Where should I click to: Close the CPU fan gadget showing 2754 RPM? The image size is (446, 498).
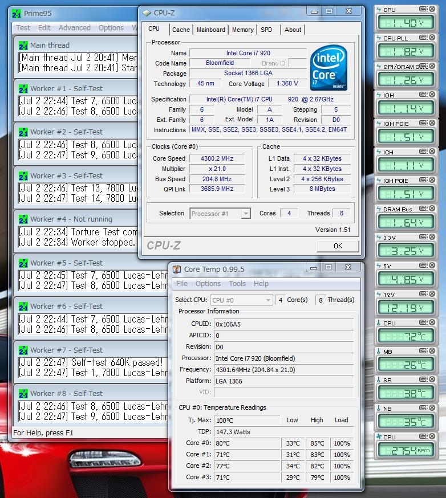click(x=432, y=436)
